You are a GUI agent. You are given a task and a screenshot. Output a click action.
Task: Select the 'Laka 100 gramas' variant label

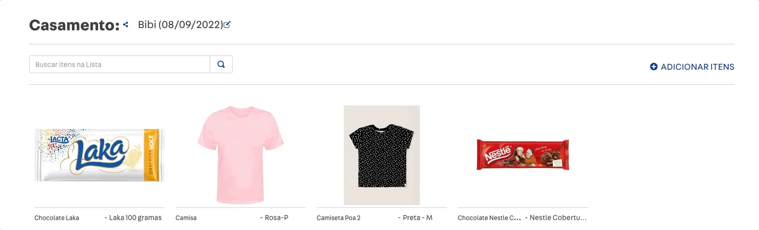[135, 218]
